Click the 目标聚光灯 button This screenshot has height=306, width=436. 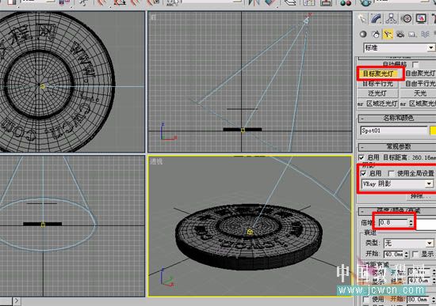point(378,74)
